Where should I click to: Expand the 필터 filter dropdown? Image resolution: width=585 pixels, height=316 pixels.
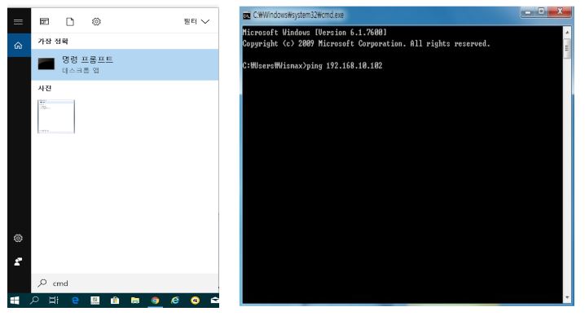click(x=196, y=22)
